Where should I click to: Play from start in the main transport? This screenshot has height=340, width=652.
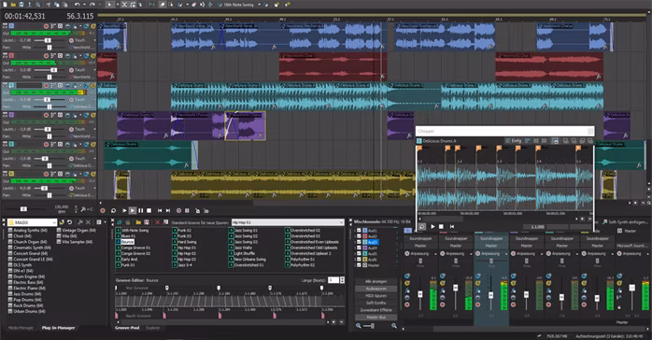pos(124,211)
